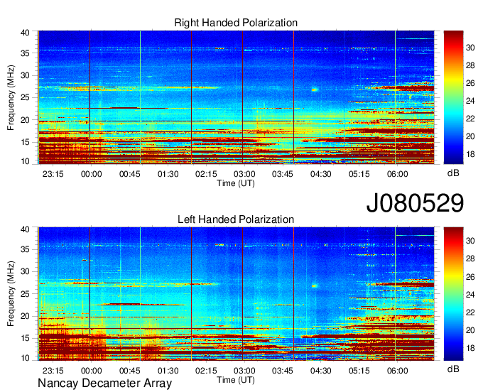Click 03:00 time tick on top plot
This screenshot has width=483, height=392.
pos(244,174)
